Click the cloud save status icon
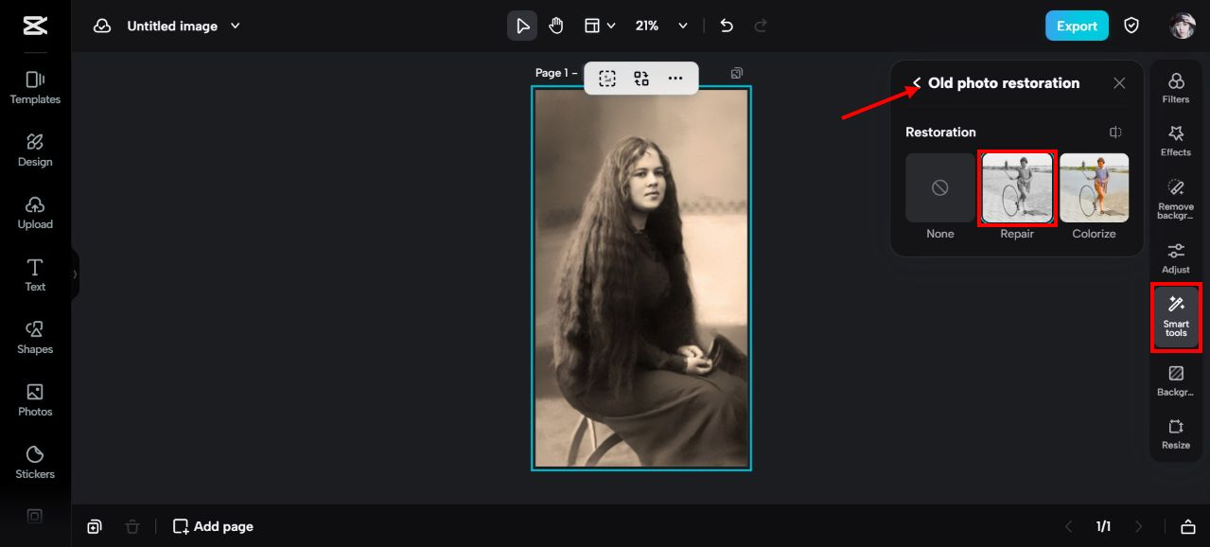The image size is (1210, 547). pos(102,26)
